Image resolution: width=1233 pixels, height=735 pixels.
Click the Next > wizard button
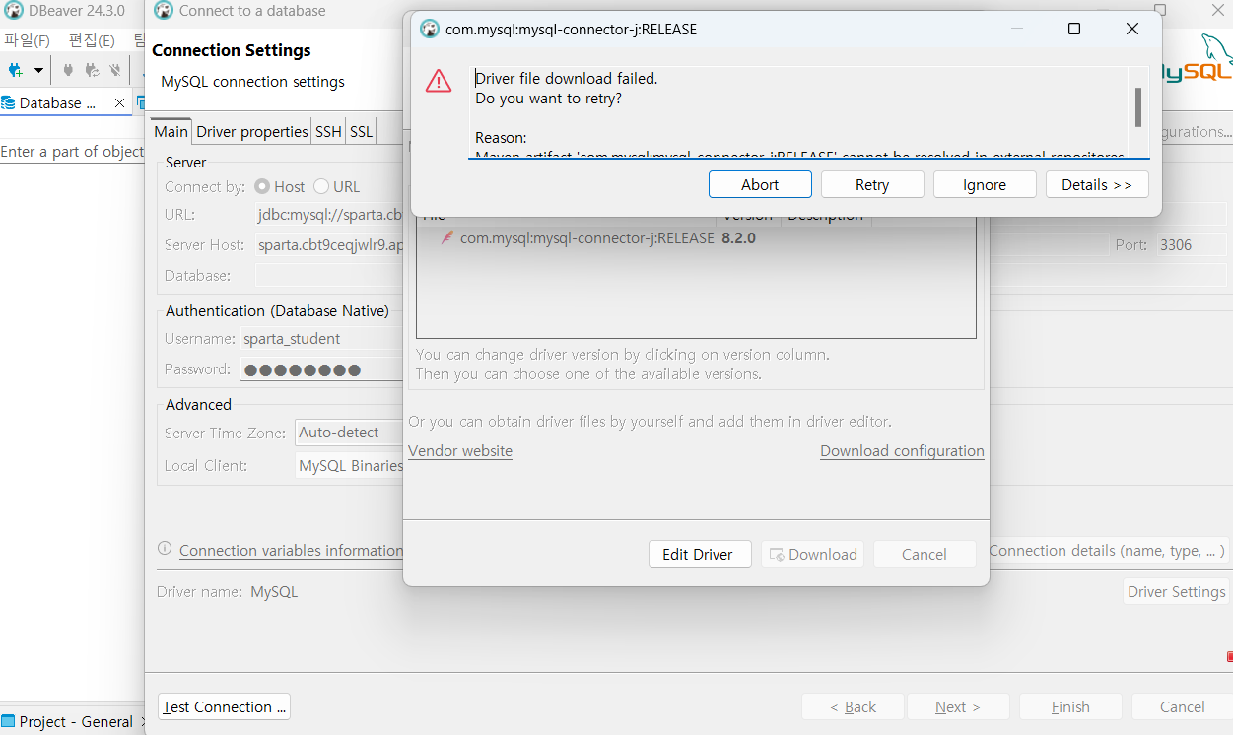(x=958, y=706)
